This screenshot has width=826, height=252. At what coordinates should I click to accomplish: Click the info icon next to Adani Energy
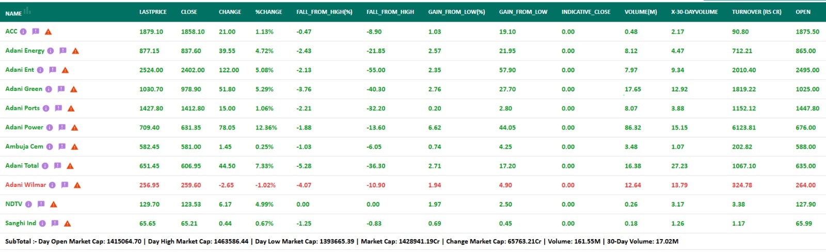(x=51, y=51)
